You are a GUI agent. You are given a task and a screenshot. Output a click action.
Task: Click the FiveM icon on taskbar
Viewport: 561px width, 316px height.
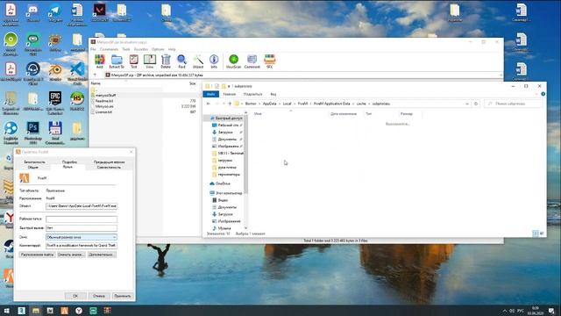pos(64,311)
